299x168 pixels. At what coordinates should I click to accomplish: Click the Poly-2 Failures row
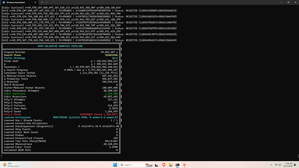click(x=61, y=105)
